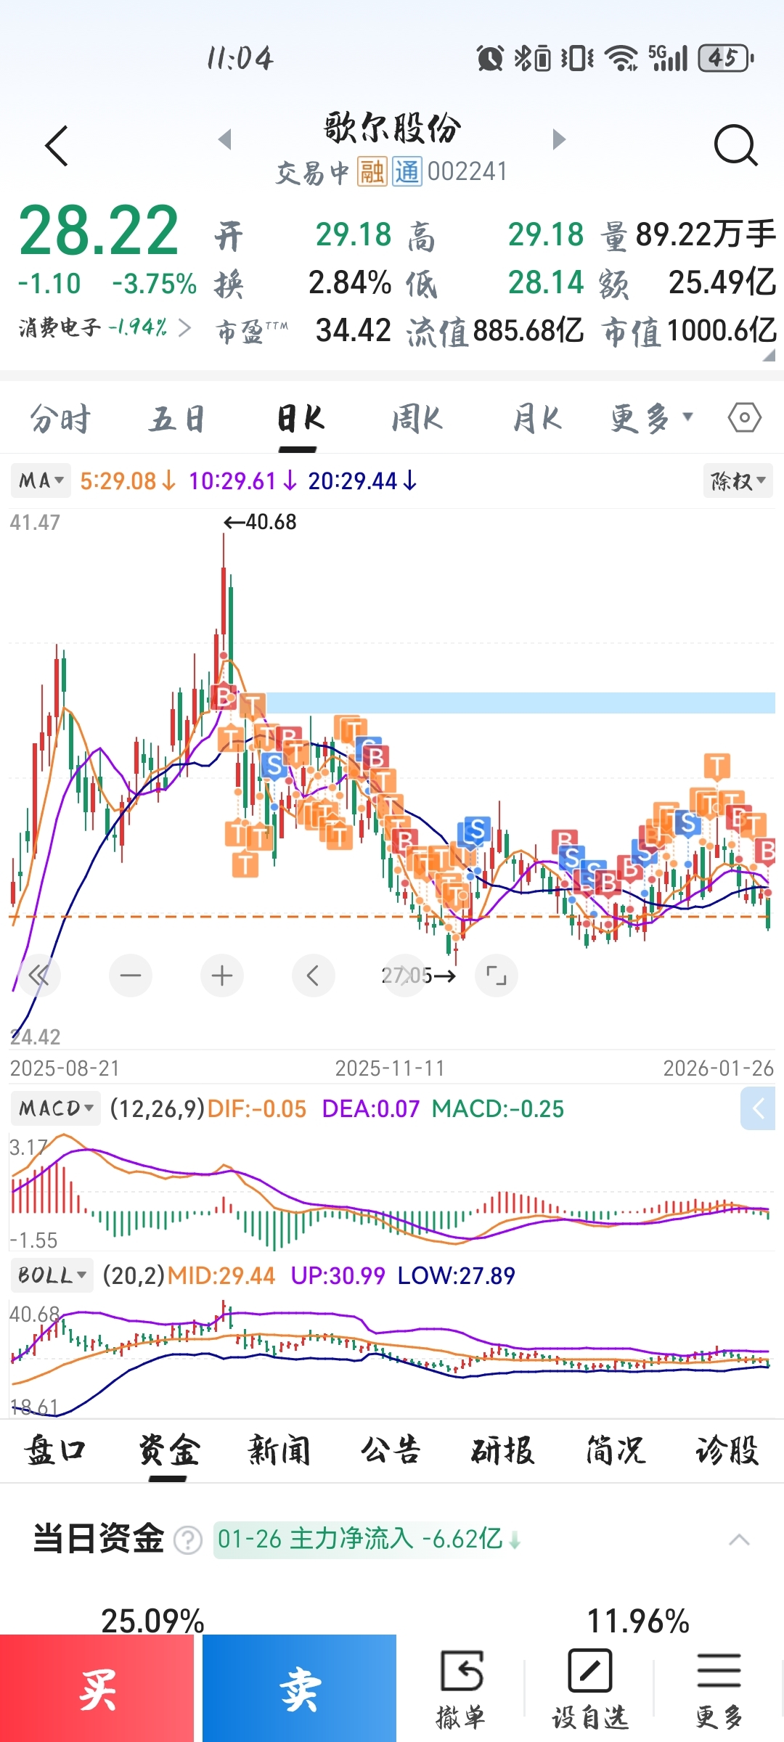Image resolution: width=784 pixels, height=1742 pixels.
Task: Zoom in chart with plus button
Action: (222, 976)
